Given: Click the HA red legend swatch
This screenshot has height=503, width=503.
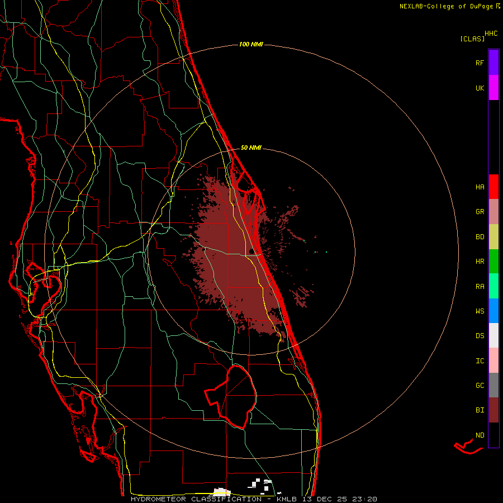Looking at the screenshot, I should 493,187.
